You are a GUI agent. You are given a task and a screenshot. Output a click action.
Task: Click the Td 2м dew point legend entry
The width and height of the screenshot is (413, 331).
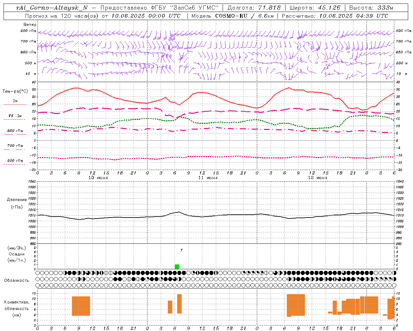(15, 116)
